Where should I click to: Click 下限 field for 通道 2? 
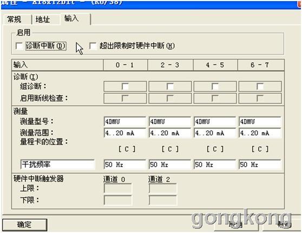point(163,200)
